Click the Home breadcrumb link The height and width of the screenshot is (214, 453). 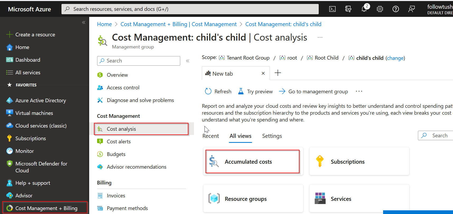click(x=104, y=24)
